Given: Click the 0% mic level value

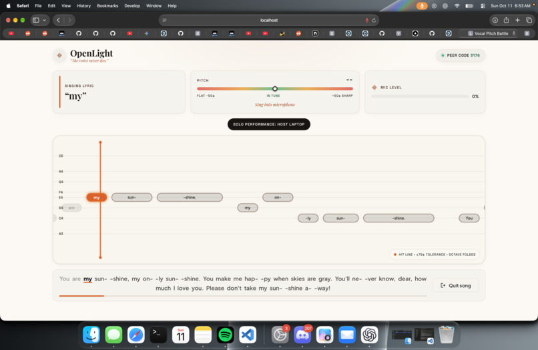Looking at the screenshot, I should point(475,96).
